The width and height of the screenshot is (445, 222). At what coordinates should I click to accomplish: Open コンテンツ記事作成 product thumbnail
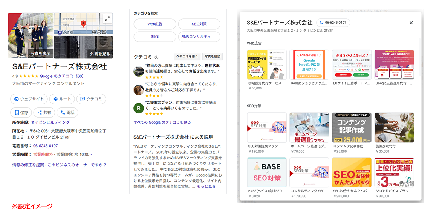(352, 128)
